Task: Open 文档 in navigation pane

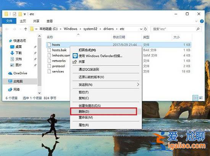Action: [x=16, y=59]
